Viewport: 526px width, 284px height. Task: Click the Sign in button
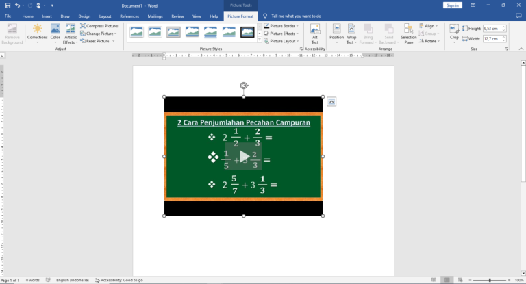coord(452,5)
